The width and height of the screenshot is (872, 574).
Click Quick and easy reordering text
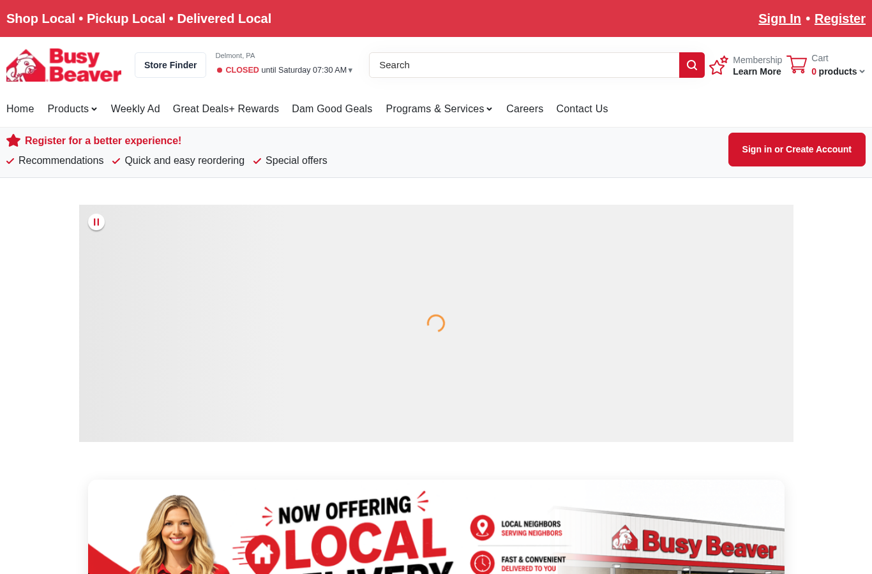point(184,161)
